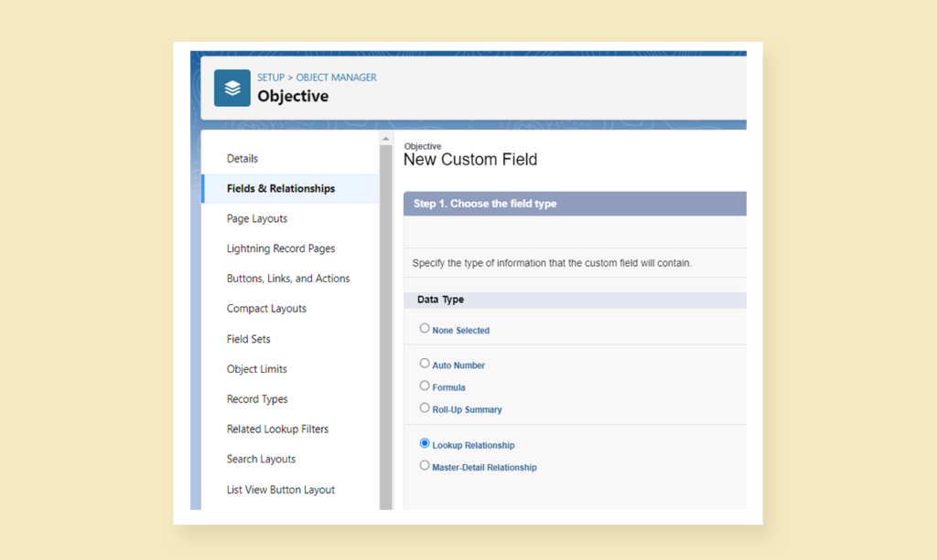Select the Formula field type
The image size is (937, 560).
point(425,386)
